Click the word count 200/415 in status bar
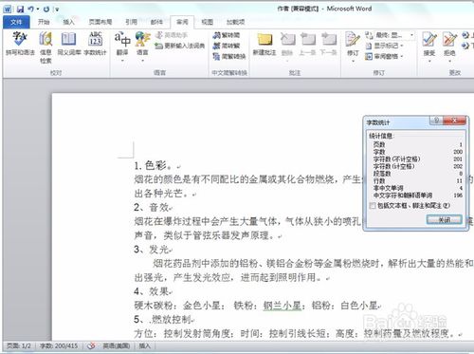Image resolution: width=474 pixels, height=354 pixels. pos(59,345)
